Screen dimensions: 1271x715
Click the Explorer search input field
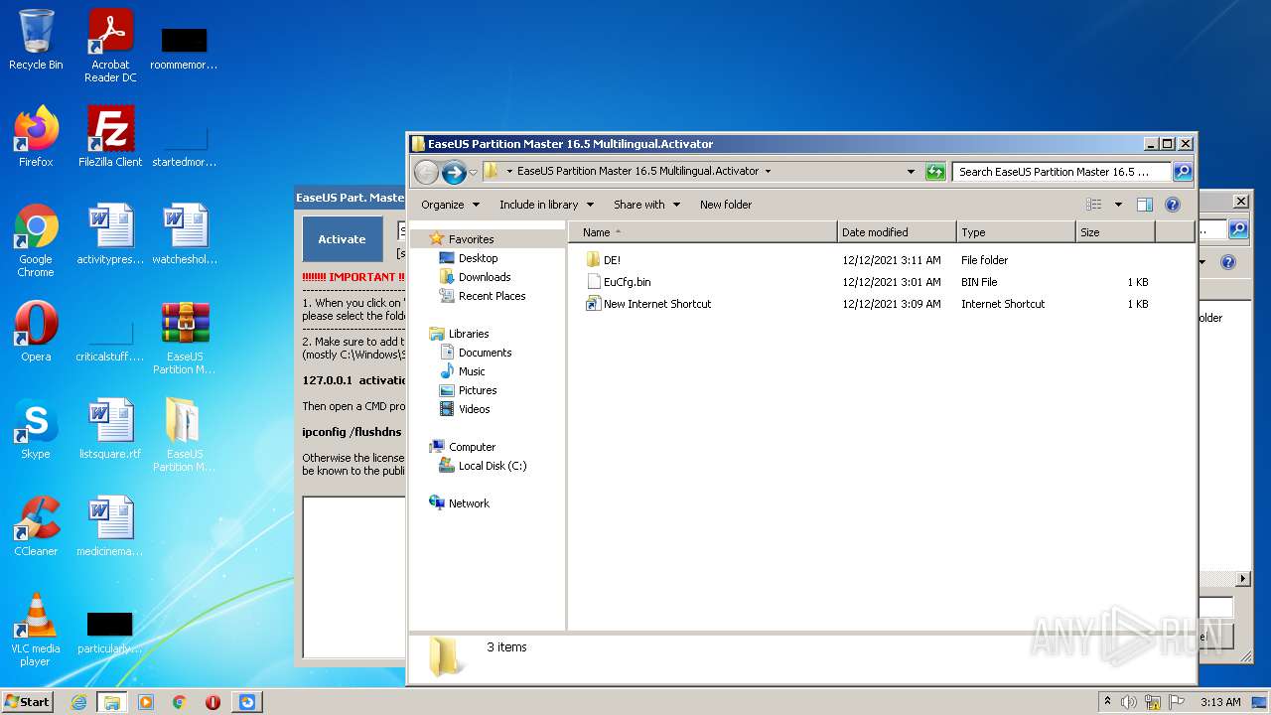(1060, 172)
